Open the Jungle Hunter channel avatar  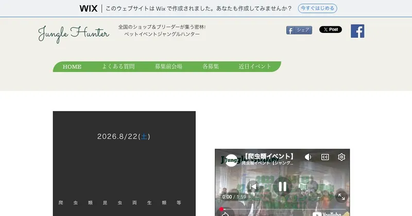coord(231,160)
